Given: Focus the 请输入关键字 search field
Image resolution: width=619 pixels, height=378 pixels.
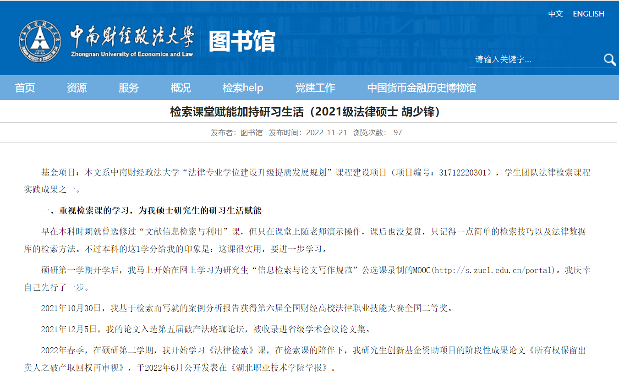Looking at the screenshot, I should (x=536, y=60).
